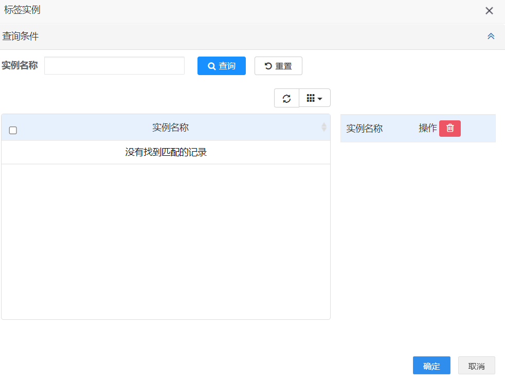Image resolution: width=505 pixels, height=380 pixels.
Task: Toggle the select-all checkbox in table header
Action: coord(13,130)
